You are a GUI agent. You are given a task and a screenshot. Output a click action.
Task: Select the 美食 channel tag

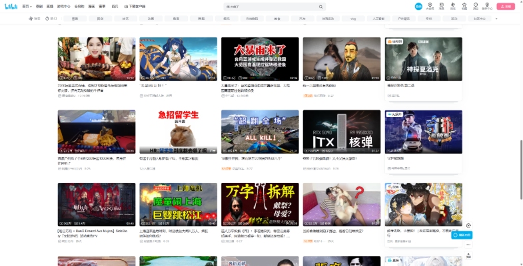[x=277, y=19]
